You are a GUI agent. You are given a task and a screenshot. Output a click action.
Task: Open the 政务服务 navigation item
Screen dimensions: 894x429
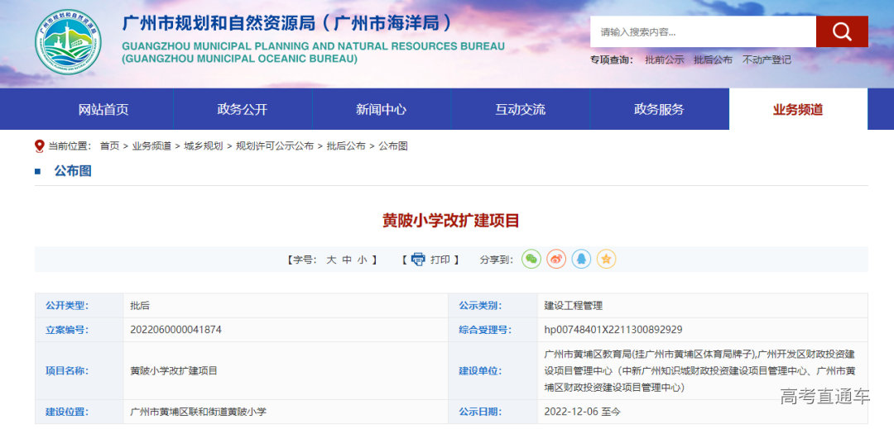click(x=659, y=109)
